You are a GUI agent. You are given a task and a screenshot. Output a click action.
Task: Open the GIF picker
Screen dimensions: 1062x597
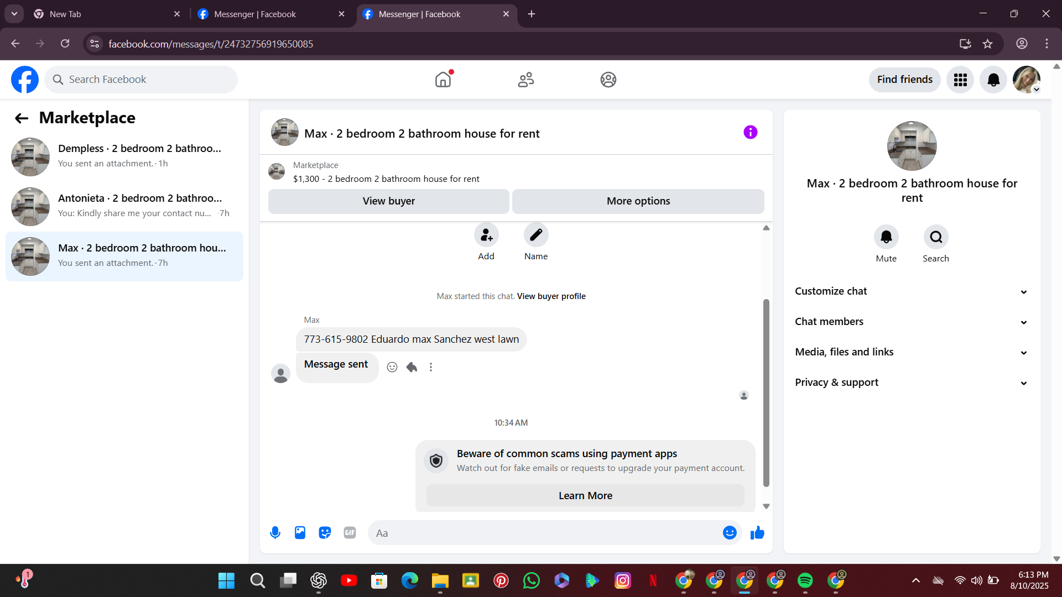click(350, 533)
